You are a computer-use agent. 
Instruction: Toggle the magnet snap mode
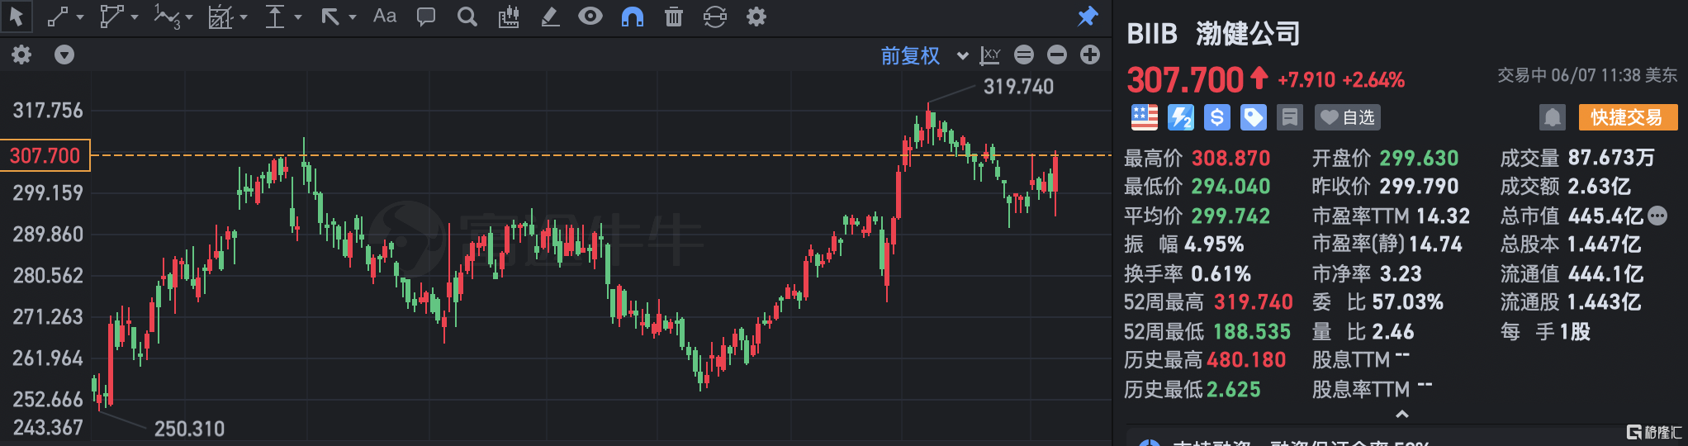click(633, 17)
